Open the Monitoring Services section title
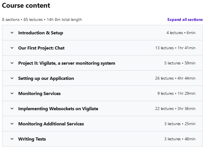205x150 pixels. 39,94
